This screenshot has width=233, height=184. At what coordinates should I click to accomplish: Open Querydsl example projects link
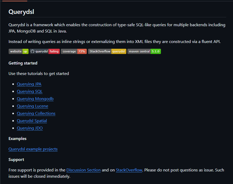pyautogui.click(x=33, y=149)
